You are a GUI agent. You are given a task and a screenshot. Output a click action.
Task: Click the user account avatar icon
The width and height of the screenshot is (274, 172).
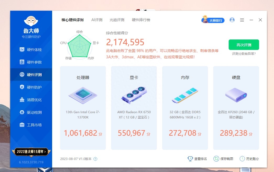232,20
